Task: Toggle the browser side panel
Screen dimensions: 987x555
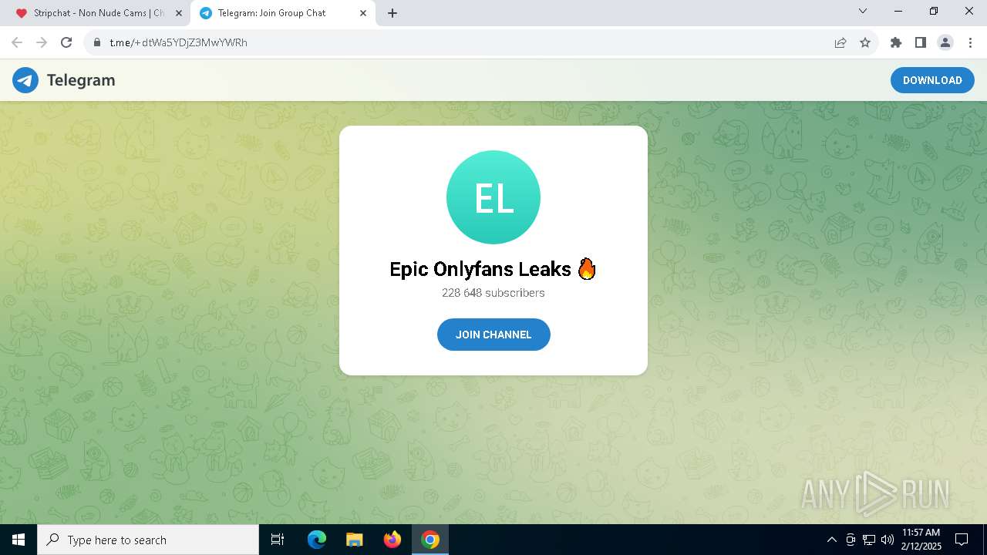Action: coord(921,42)
